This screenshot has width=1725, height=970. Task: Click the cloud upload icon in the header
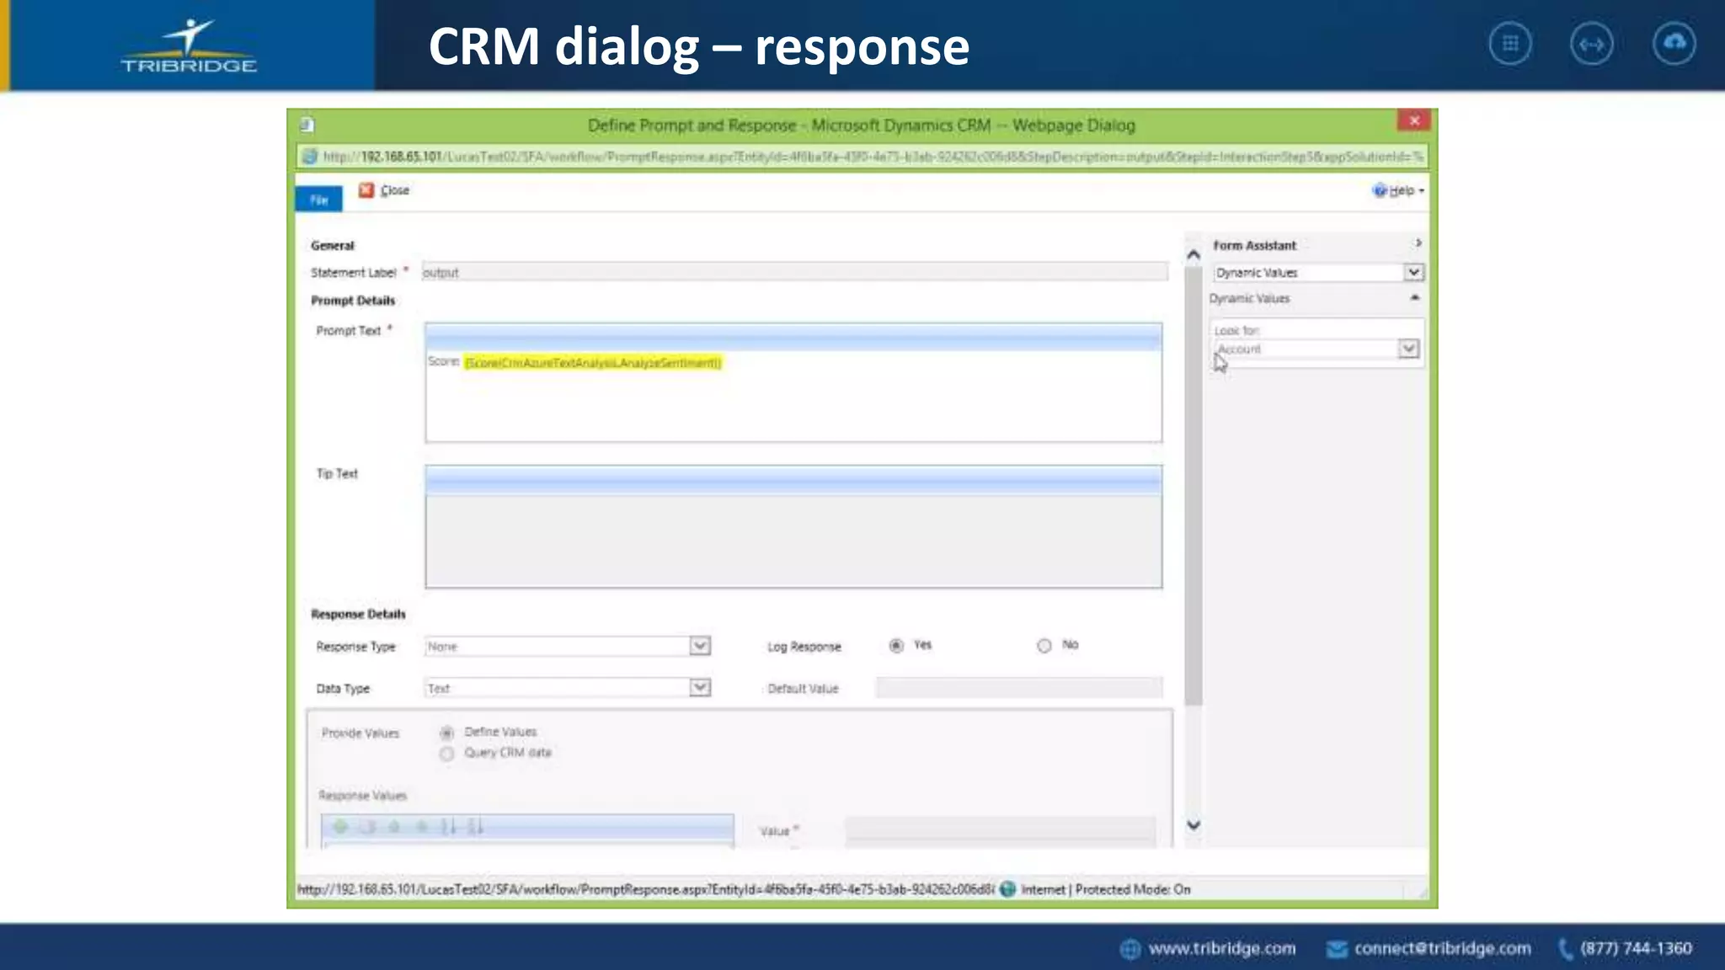coord(1674,44)
